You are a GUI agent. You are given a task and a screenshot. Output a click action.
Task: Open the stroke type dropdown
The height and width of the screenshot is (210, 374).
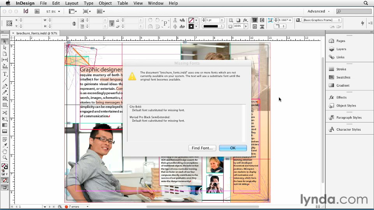pyautogui.click(x=213, y=26)
